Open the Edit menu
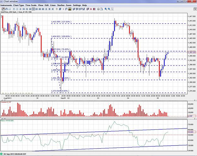Viewport: 197px width, 156px height. click(47, 5)
